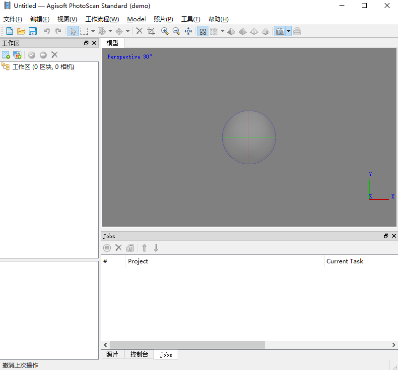Click the Zoom in magnifier icon
398x370 pixels.
pyautogui.click(x=165, y=31)
